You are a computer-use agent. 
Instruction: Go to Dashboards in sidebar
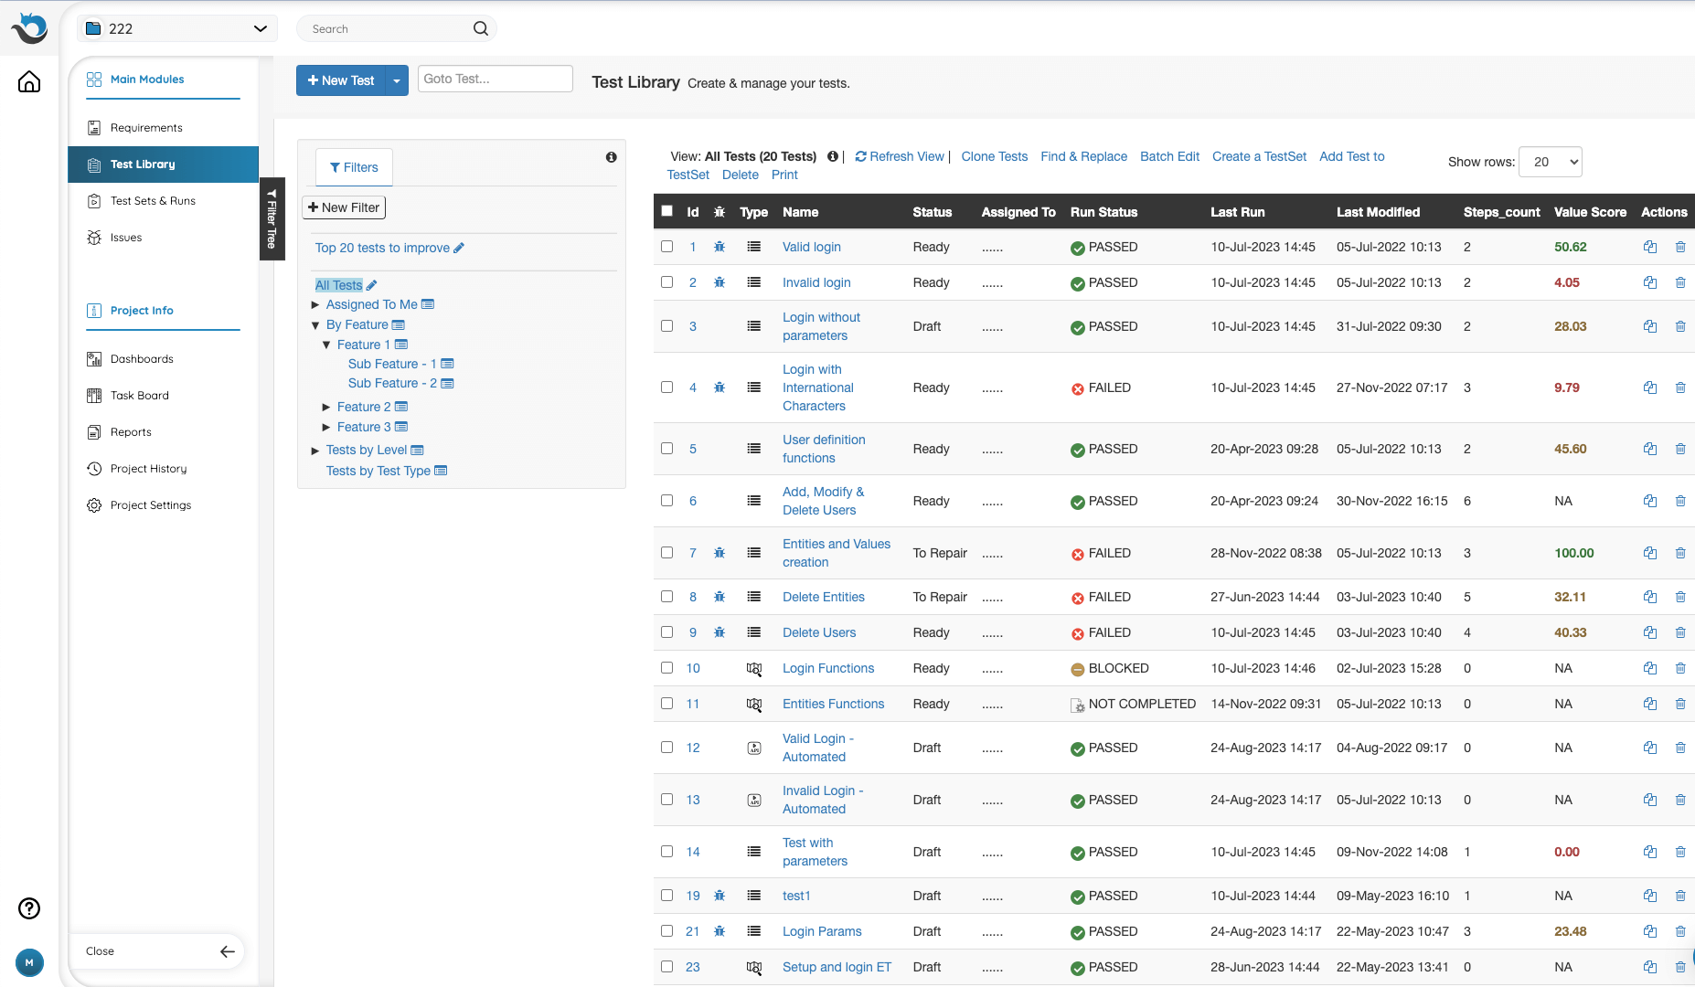click(142, 359)
